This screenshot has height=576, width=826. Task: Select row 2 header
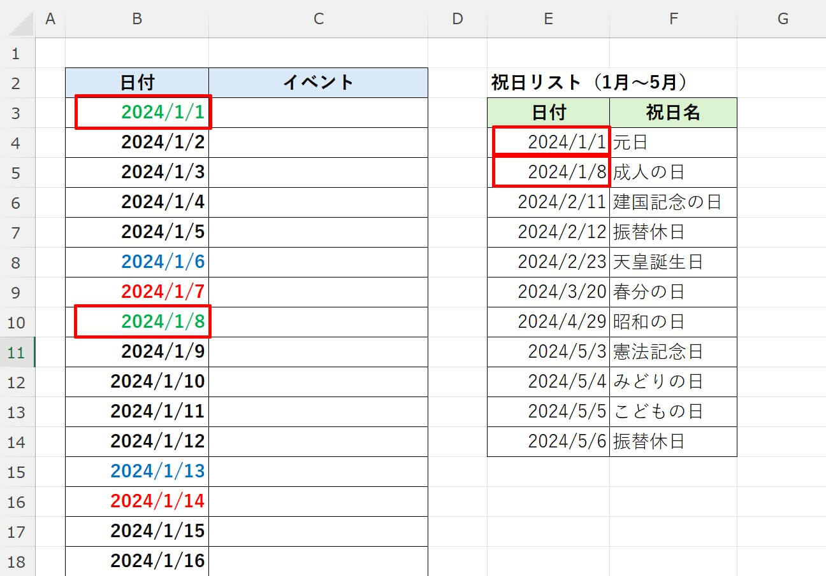coord(17,83)
